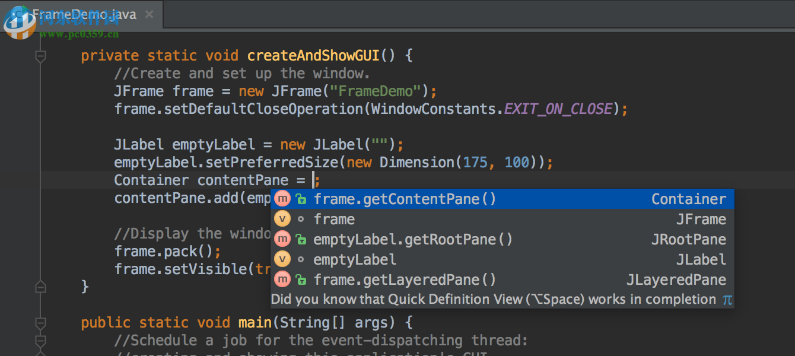Click the variable icon beside emptyLabel suggestion
The width and height of the screenshot is (795, 356).
click(x=282, y=259)
